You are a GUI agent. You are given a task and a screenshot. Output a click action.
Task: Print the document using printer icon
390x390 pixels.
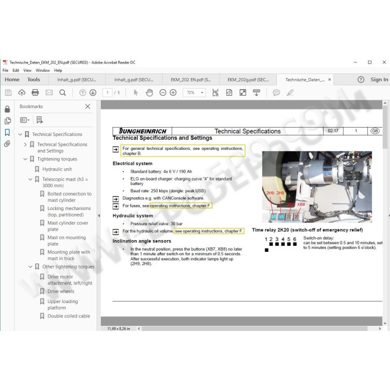35,93
